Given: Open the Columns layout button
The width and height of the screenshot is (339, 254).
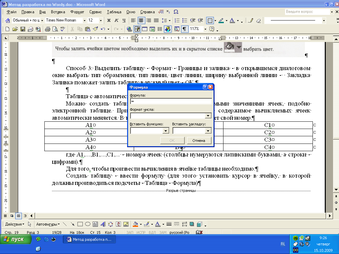Looking at the screenshot, I should coord(160,29).
